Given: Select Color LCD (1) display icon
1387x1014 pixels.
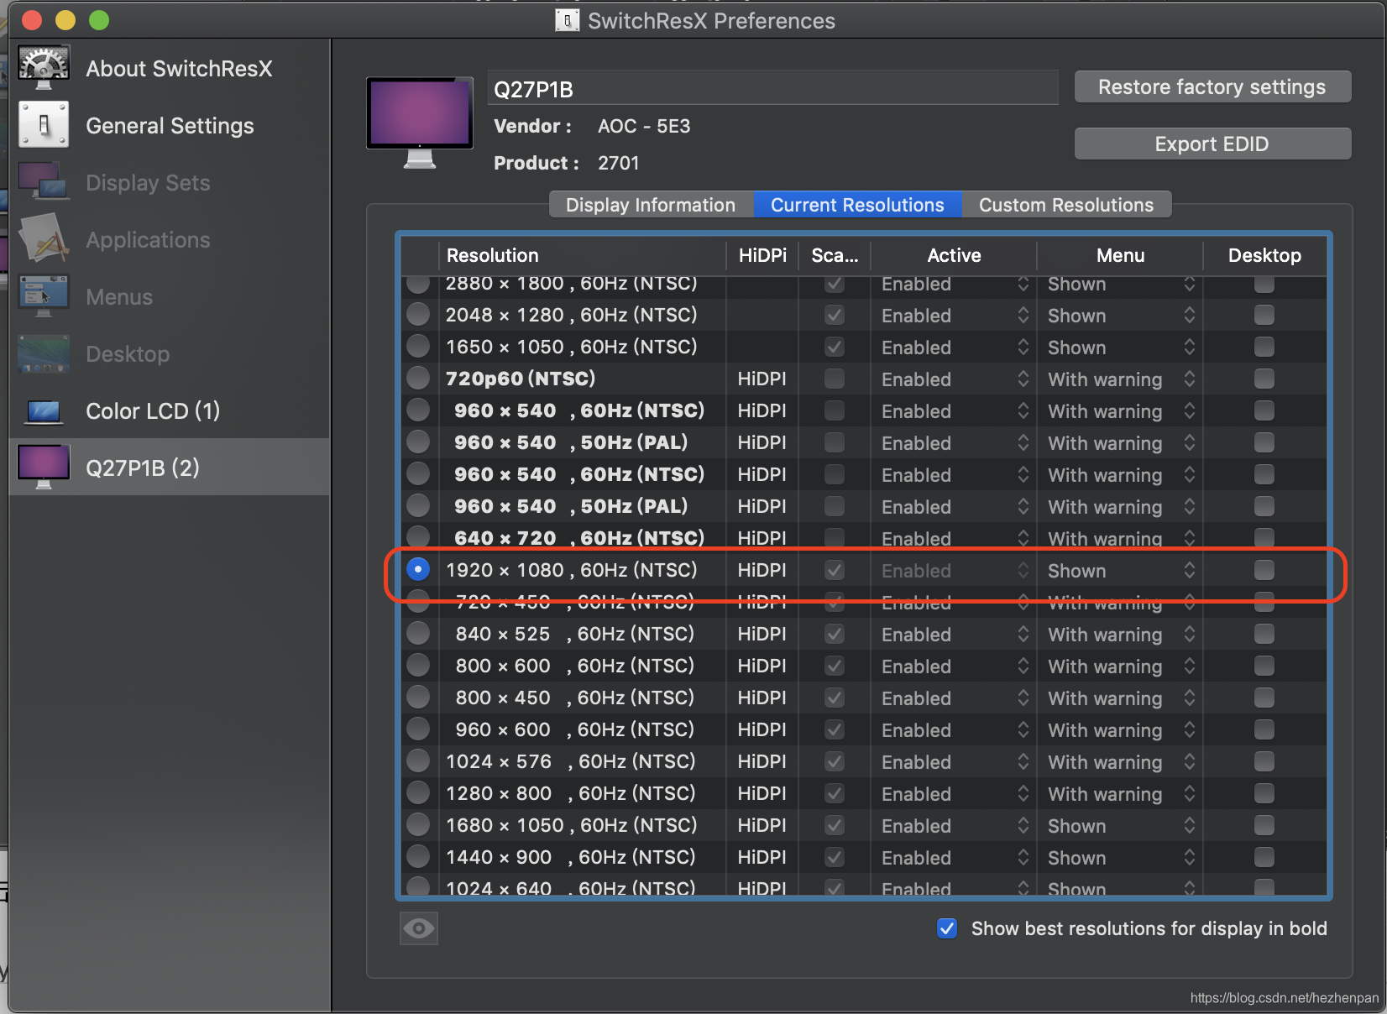Looking at the screenshot, I should tap(44, 410).
